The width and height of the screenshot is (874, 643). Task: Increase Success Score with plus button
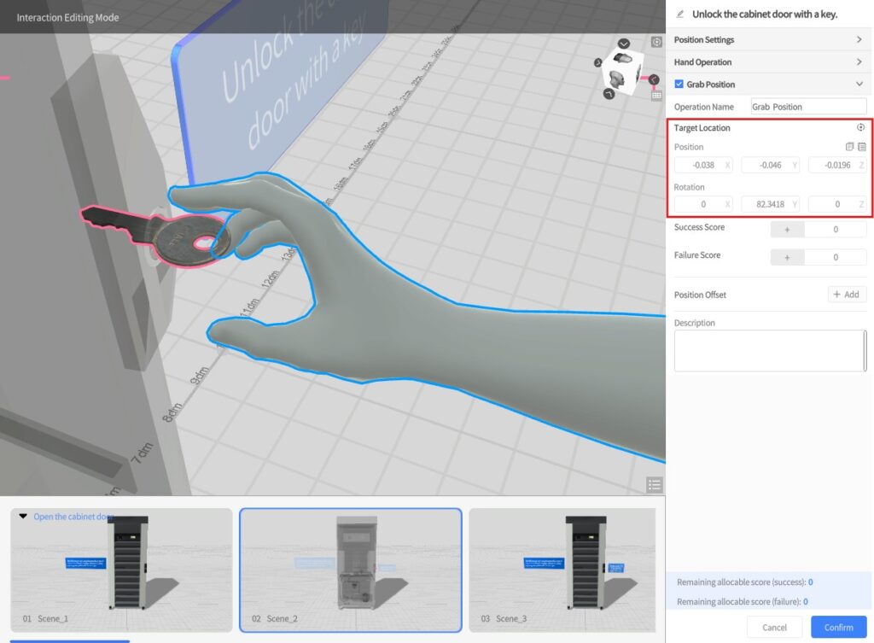(x=787, y=230)
